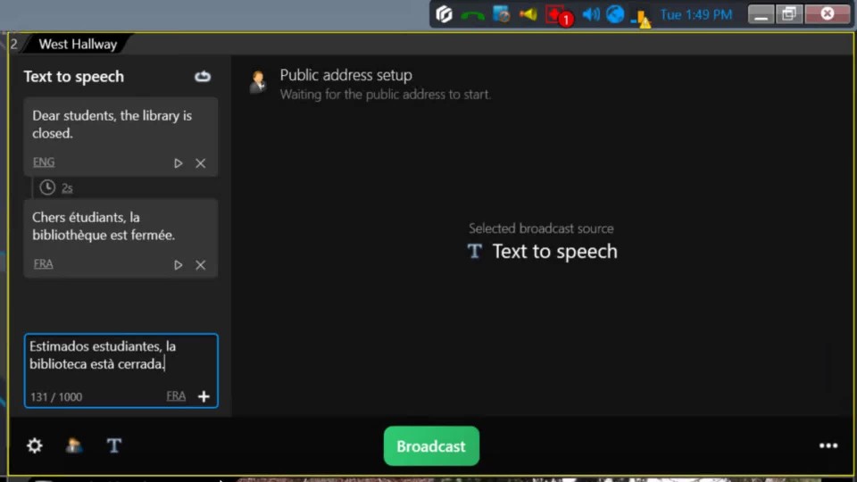Toggle the loop icon beside Text to speech
Image resolution: width=857 pixels, height=482 pixels.
click(x=203, y=77)
